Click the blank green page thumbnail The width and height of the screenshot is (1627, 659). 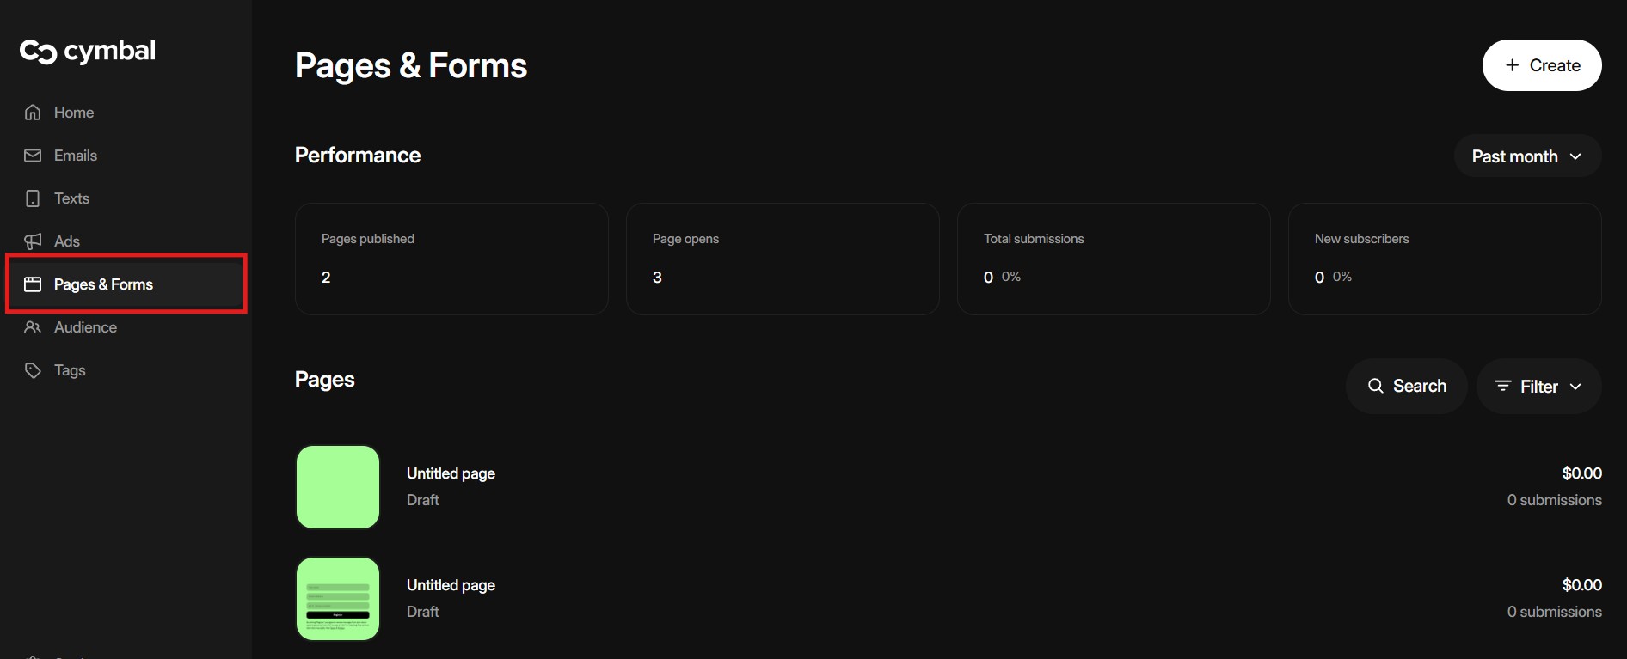(338, 487)
